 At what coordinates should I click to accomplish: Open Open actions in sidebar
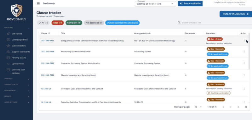point(18,64)
